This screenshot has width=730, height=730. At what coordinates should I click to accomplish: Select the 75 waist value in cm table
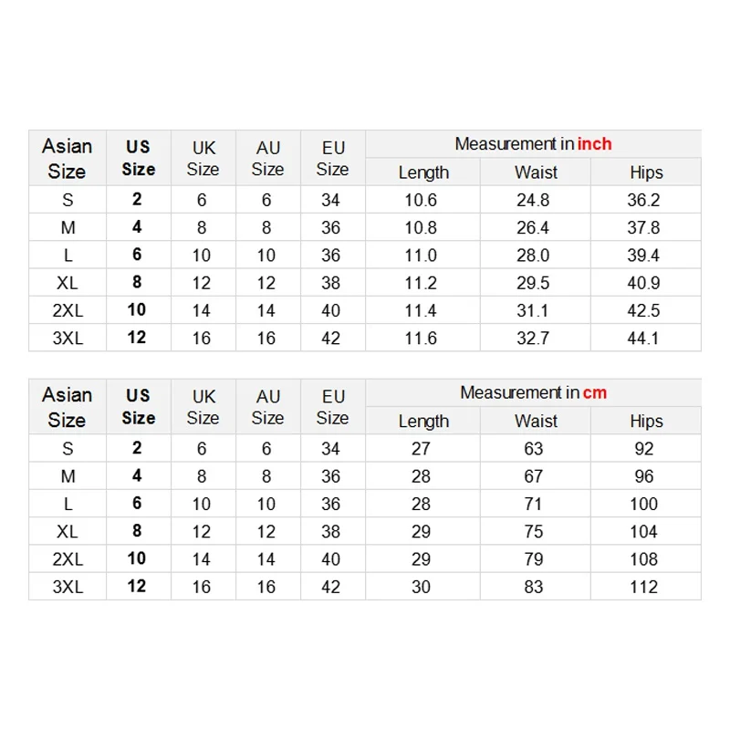coord(534,532)
